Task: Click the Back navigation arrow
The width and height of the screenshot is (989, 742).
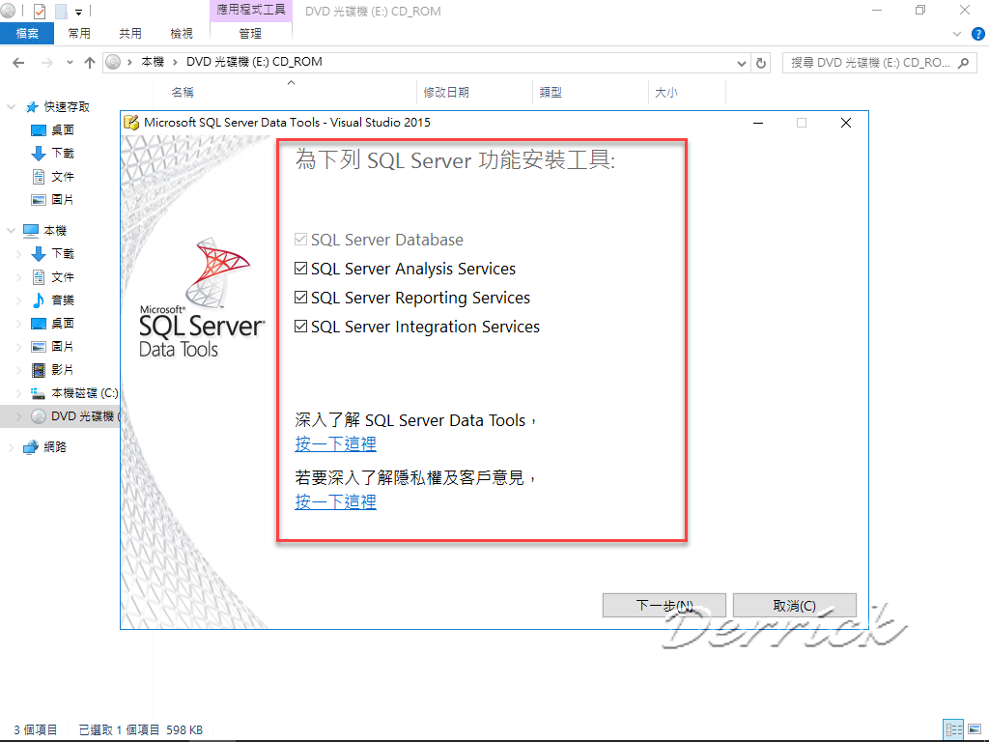Action: tap(17, 61)
